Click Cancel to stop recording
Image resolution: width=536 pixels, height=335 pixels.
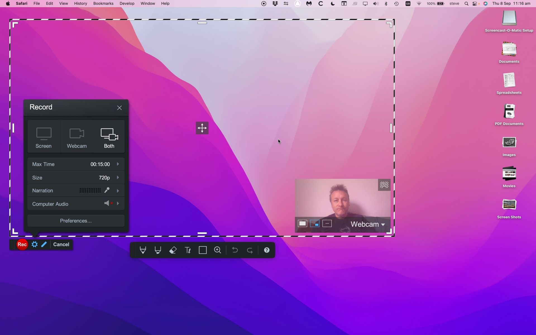coord(61,244)
